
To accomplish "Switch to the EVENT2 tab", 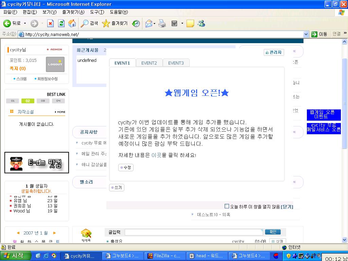I will tap(149, 63).
